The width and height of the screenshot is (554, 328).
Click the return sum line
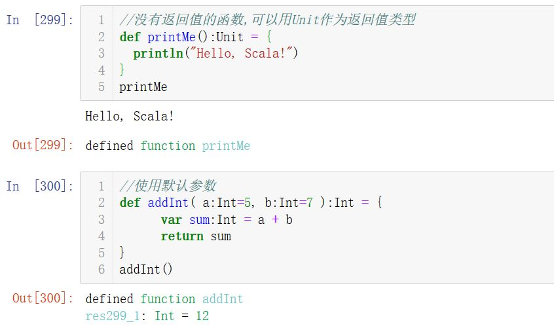(196, 236)
